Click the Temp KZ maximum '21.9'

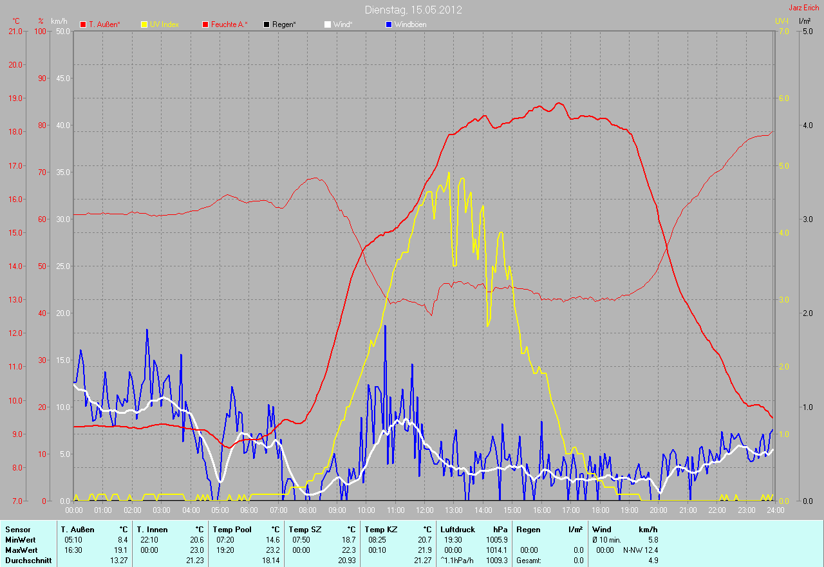point(424,550)
